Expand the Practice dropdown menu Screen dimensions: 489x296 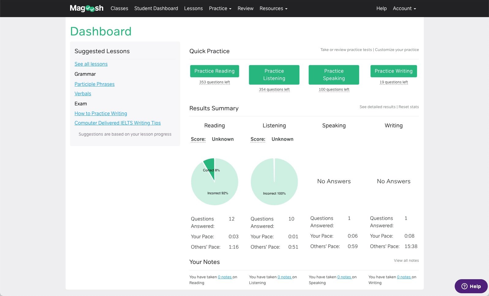[x=220, y=9]
